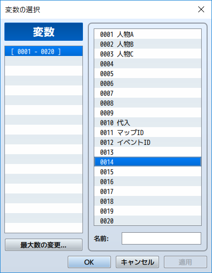Click the キャンセル button
Screen dimensions: 212x273
pyautogui.click(x=137, y=262)
